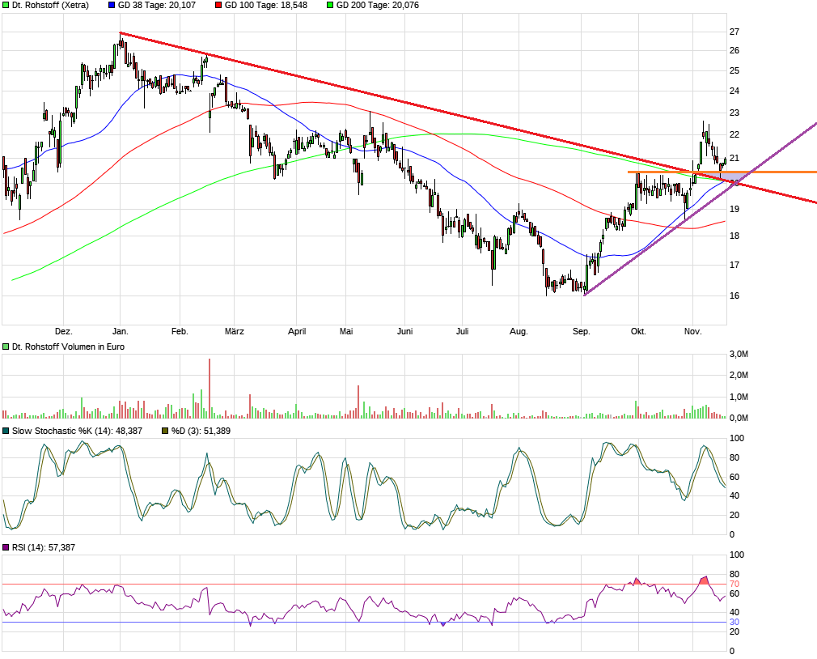
Task: Select the 'GD 100 Tage: 18,548' label
Action: pos(266,5)
